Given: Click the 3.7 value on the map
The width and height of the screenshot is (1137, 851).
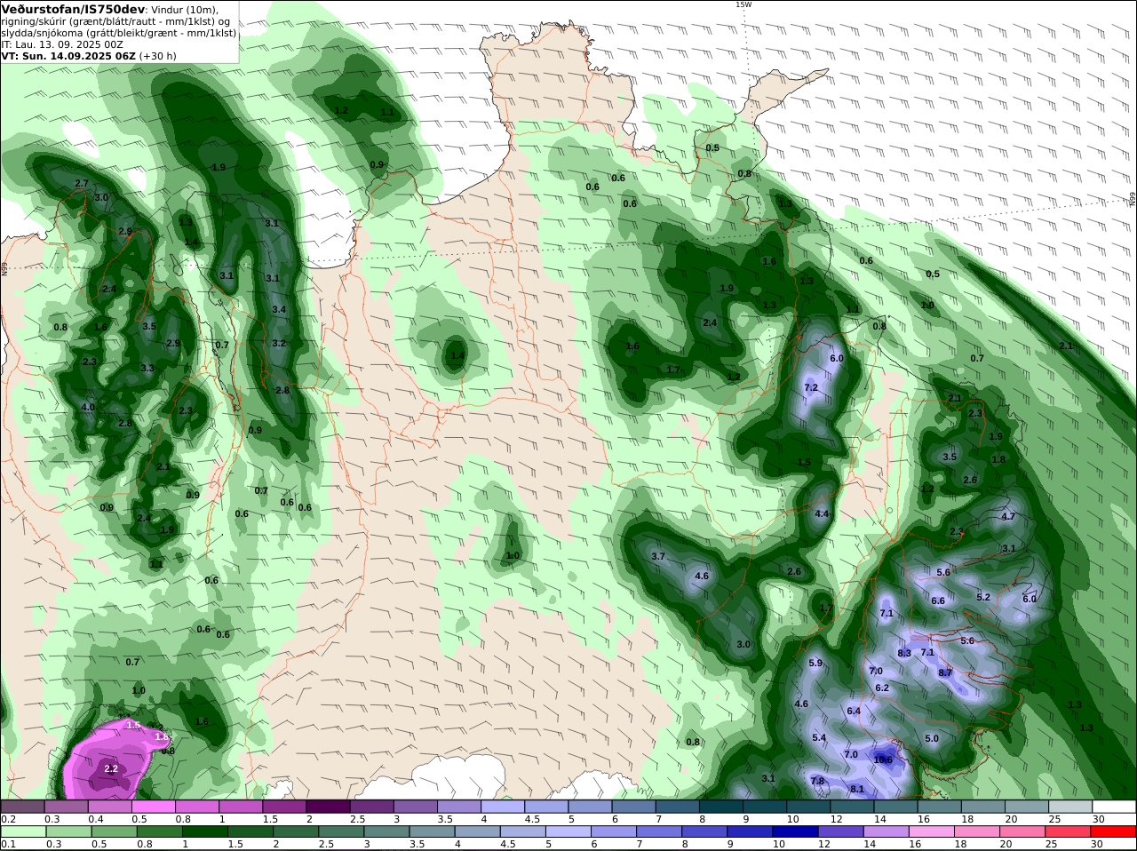Looking at the screenshot, I should (658, 556).
